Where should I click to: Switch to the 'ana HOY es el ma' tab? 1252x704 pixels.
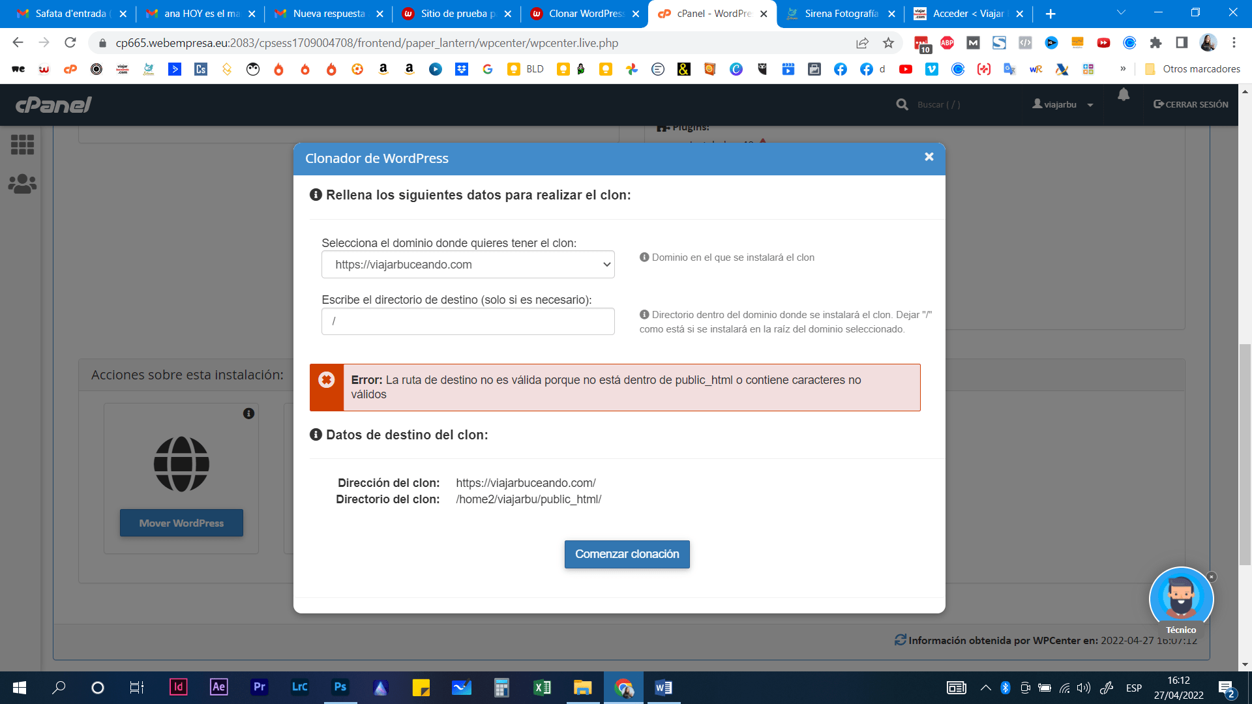click(201, 14)
